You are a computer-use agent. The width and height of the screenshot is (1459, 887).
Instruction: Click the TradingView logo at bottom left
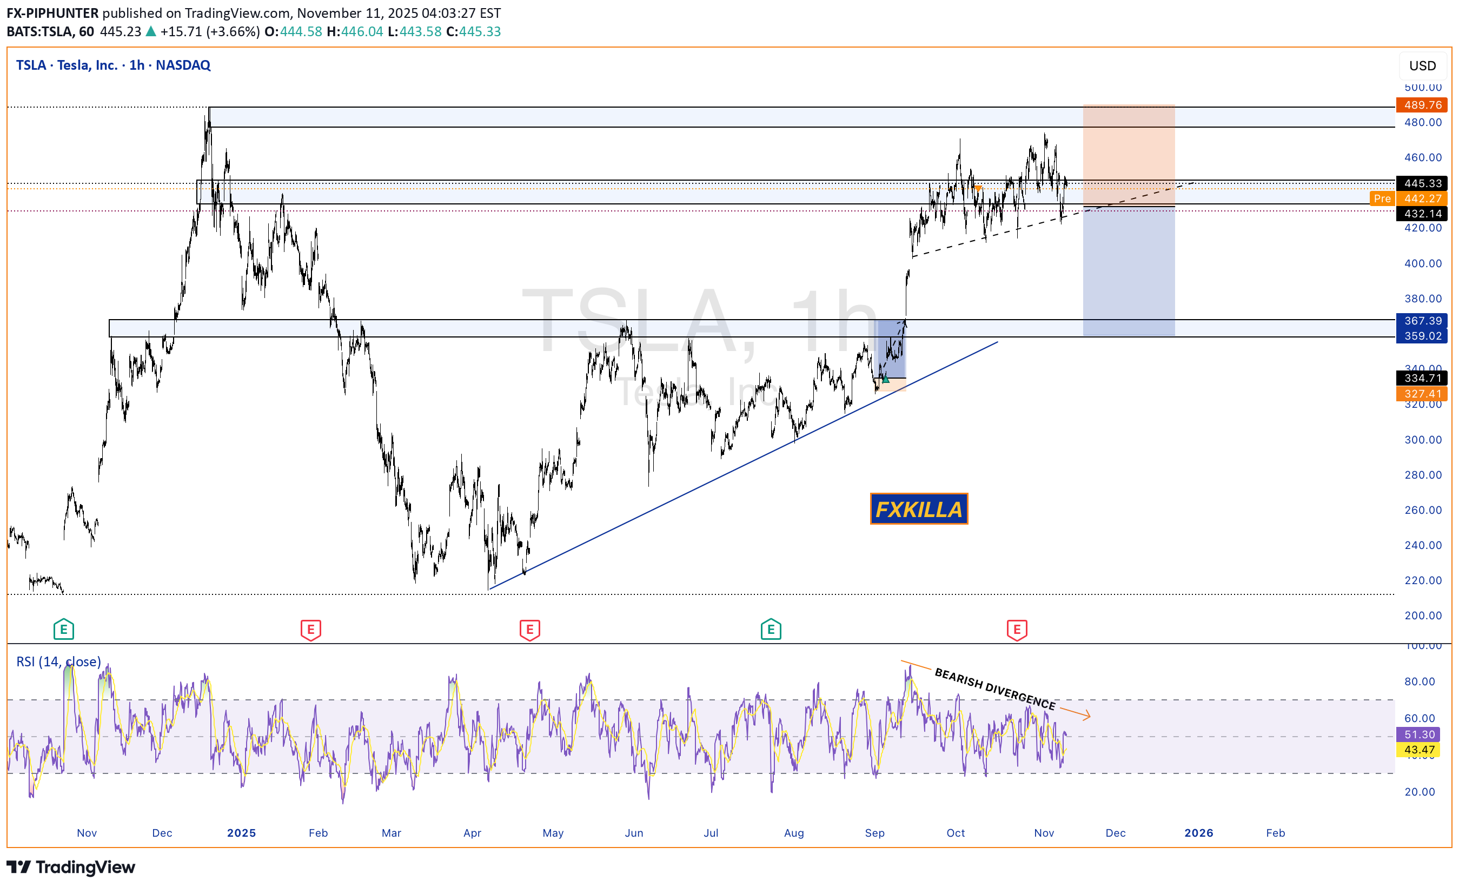click(71, 868)
